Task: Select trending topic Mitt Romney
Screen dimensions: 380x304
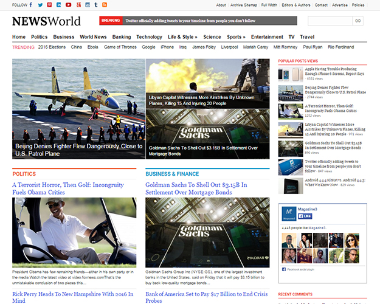Action: 285,47
